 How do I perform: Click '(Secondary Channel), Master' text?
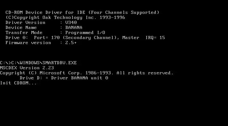click(101, 38)
